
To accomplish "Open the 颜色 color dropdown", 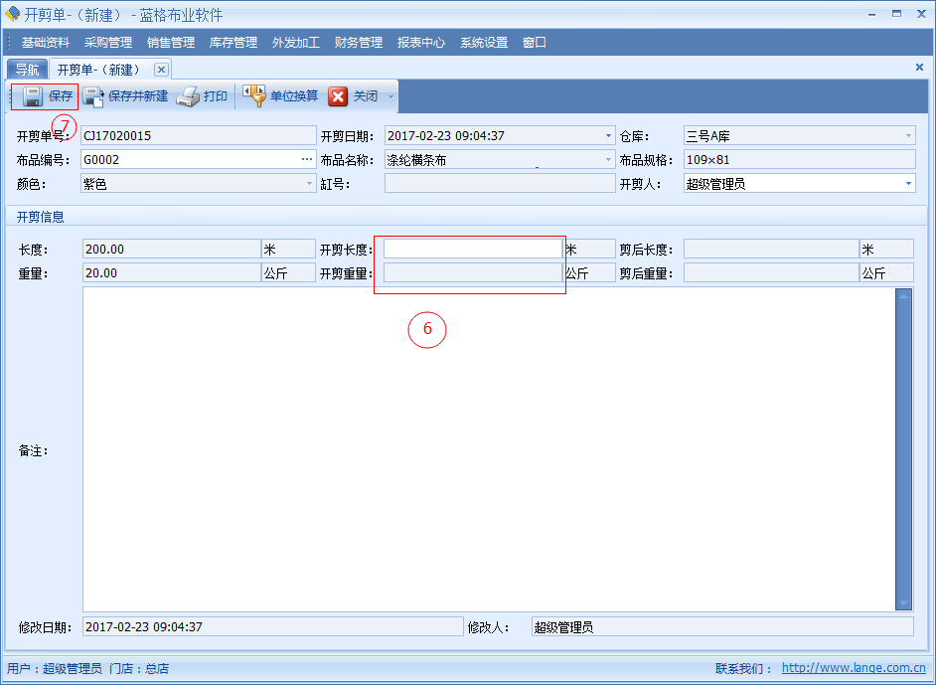I will tap(309, 184).
